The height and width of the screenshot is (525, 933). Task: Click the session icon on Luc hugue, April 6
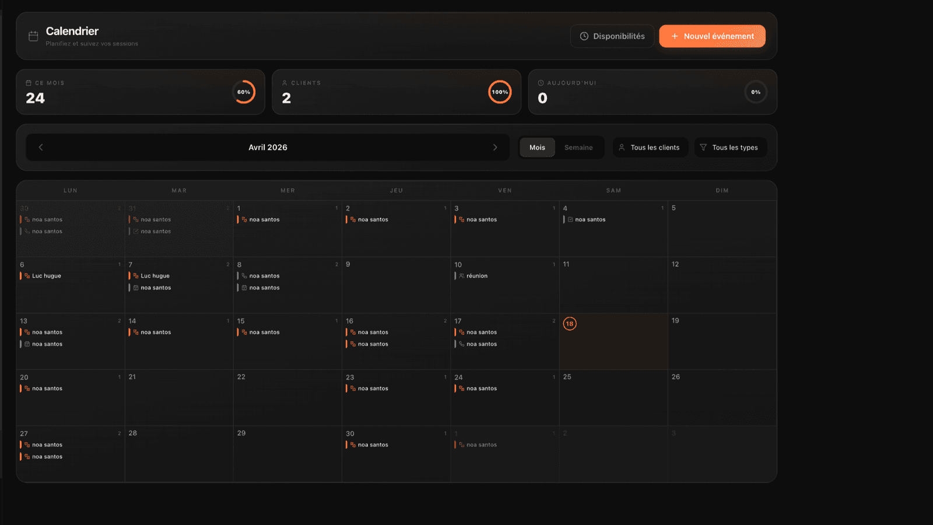point(27,276)
